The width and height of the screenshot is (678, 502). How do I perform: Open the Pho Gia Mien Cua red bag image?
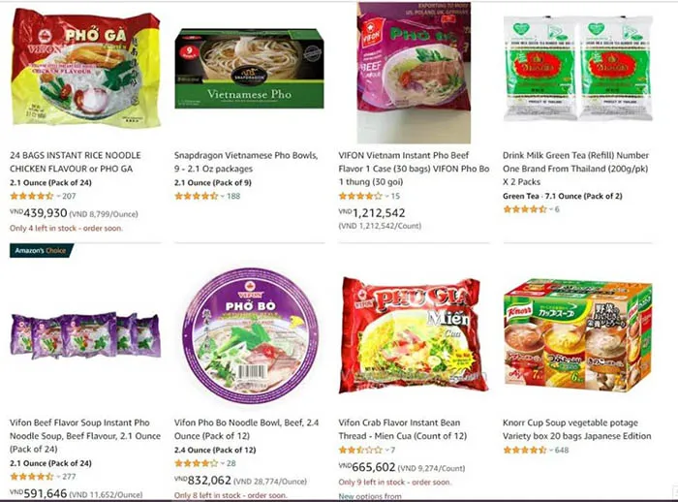414,335
